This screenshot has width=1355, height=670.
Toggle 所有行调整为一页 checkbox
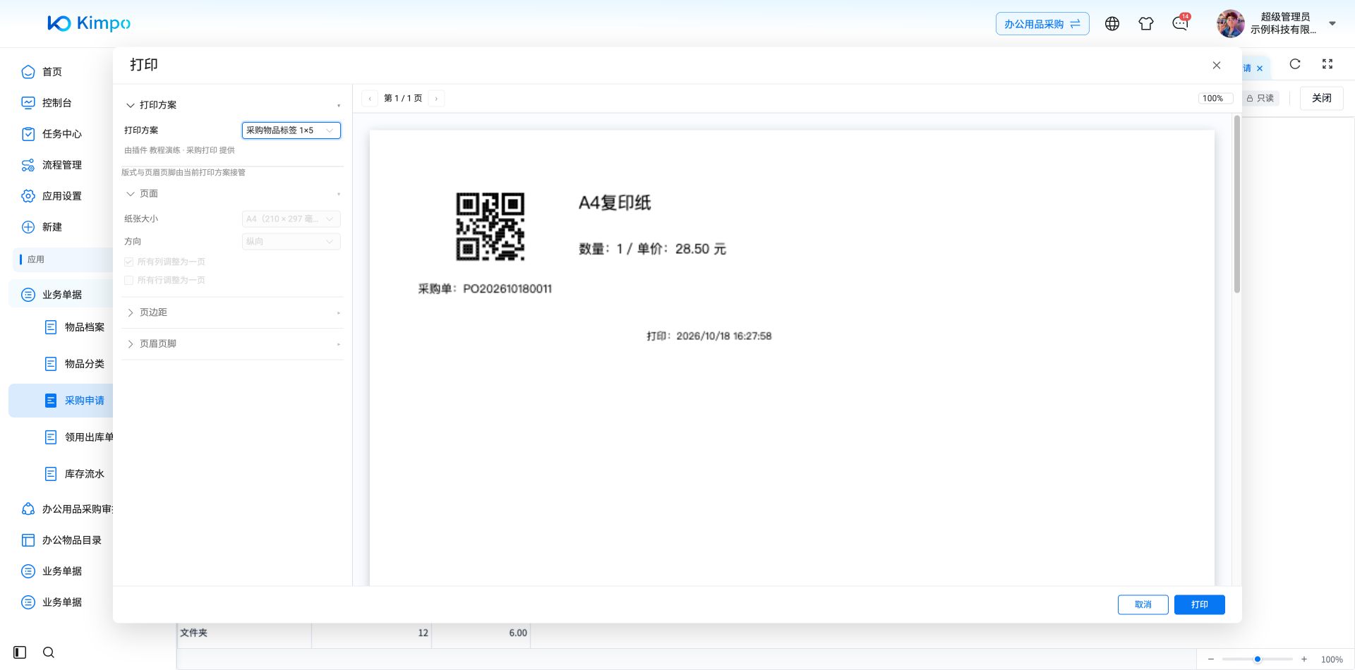click(128, 280)
